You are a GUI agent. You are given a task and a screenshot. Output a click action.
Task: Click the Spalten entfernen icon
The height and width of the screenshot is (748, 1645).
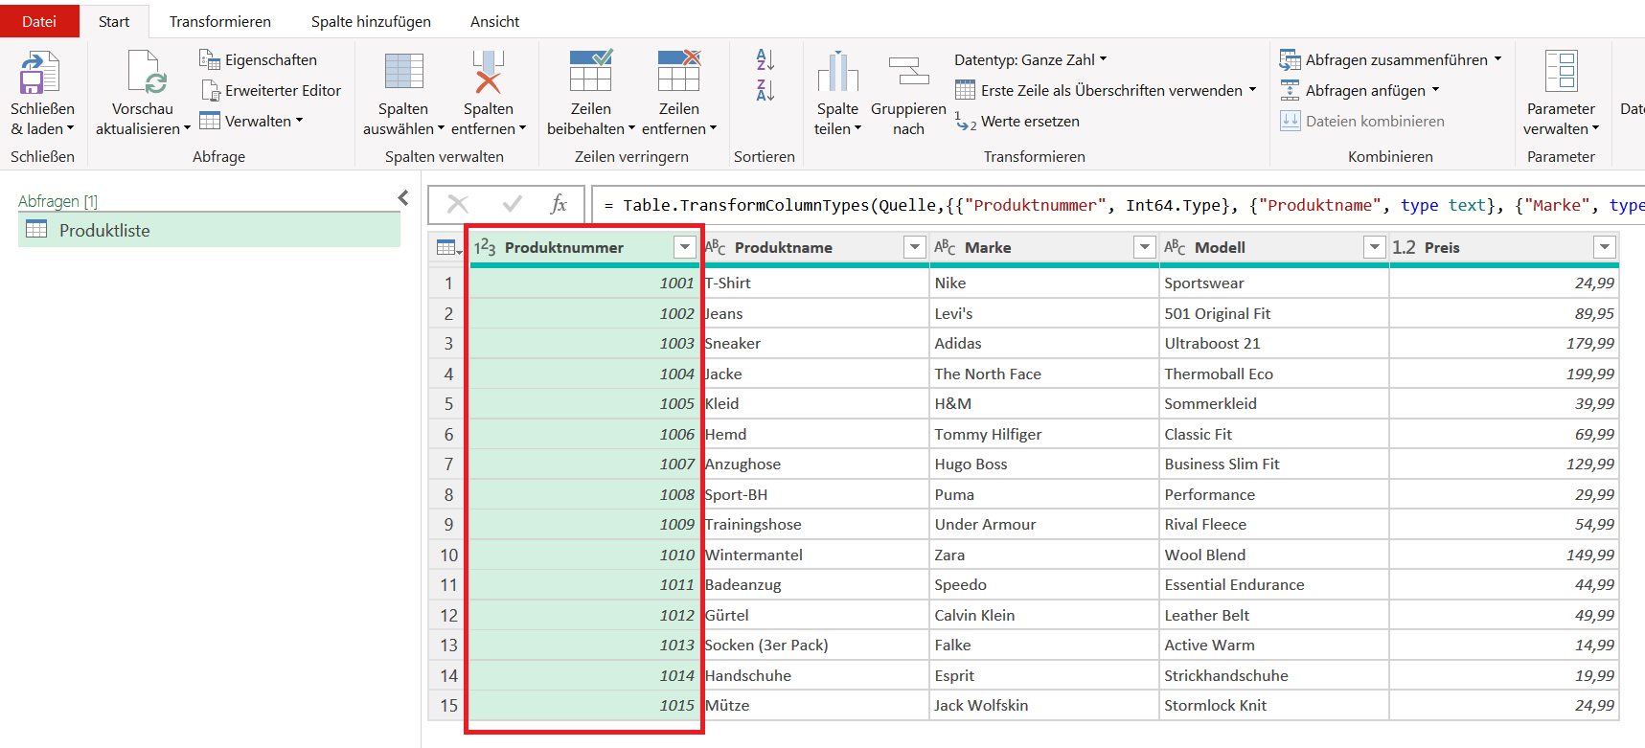(489, 72)
